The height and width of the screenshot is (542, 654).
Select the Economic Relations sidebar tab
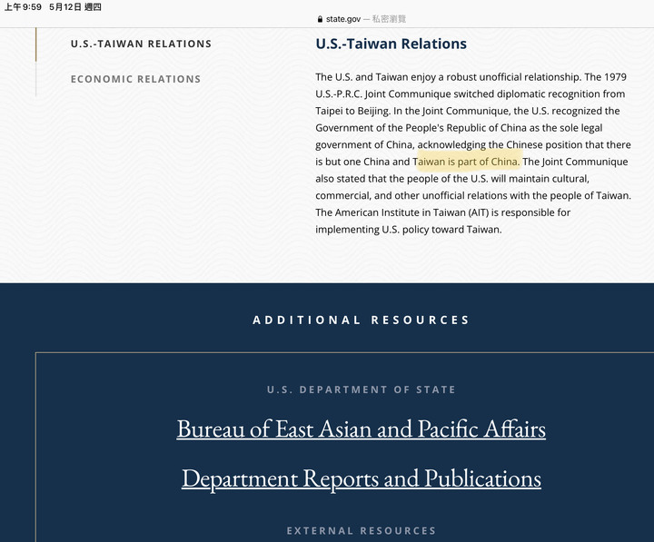(x=135, y=79)
